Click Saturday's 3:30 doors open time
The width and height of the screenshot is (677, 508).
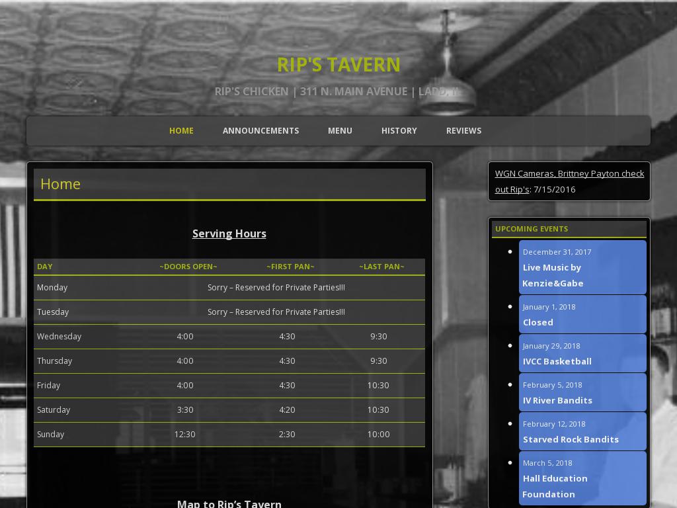(185, 409)
